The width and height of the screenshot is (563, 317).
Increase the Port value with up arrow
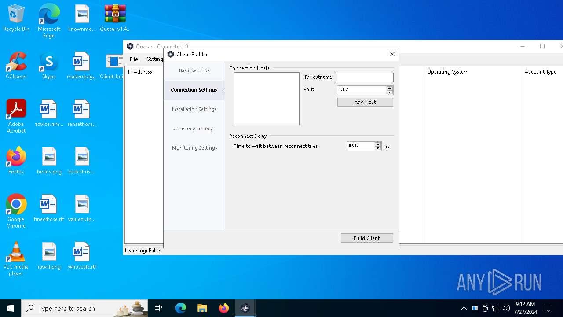pyautogui.click(x=390, y=88)
